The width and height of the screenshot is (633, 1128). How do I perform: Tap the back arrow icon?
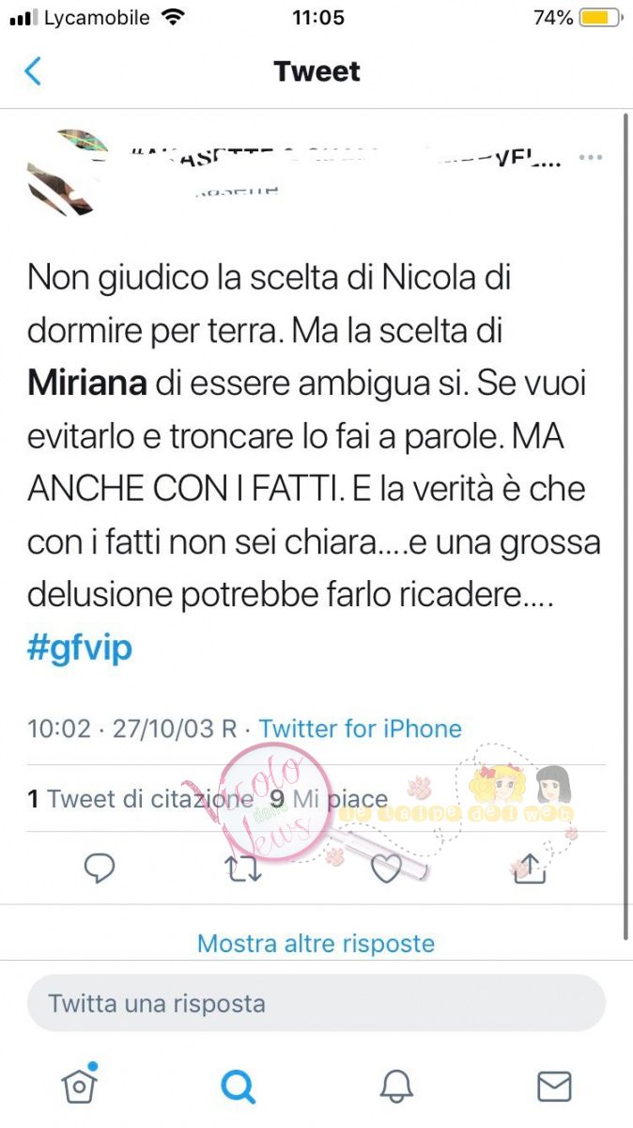(x=33, y=71)
